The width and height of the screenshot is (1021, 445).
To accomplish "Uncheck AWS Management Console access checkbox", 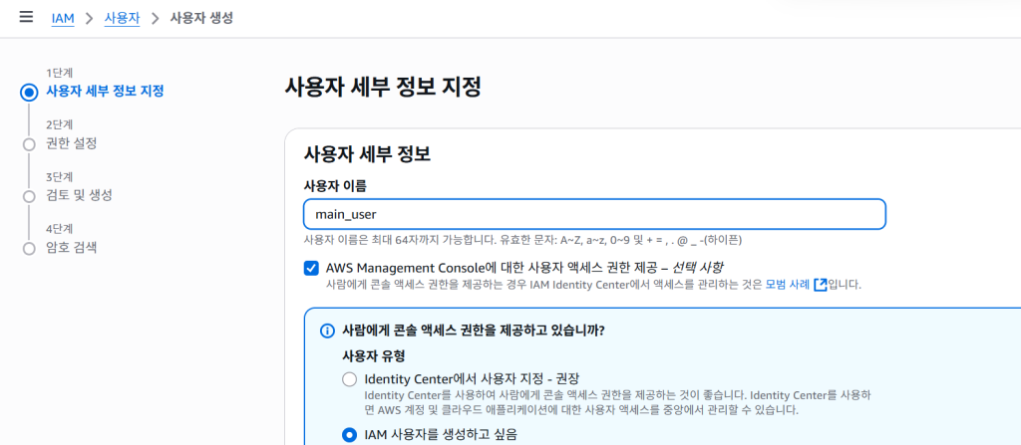I will point(311,268).
